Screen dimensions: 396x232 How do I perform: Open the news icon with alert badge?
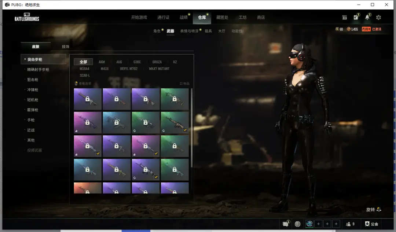(356, 17)
